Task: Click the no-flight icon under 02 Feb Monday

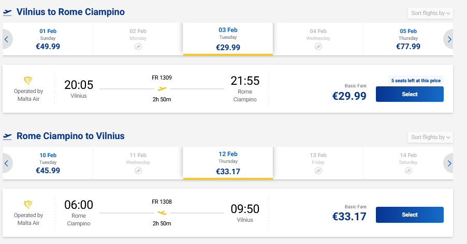Action: (x=138, y=47)
